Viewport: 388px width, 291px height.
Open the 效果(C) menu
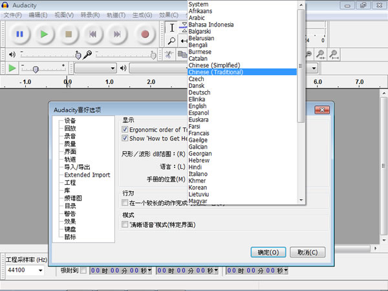[x=169, y=15]
